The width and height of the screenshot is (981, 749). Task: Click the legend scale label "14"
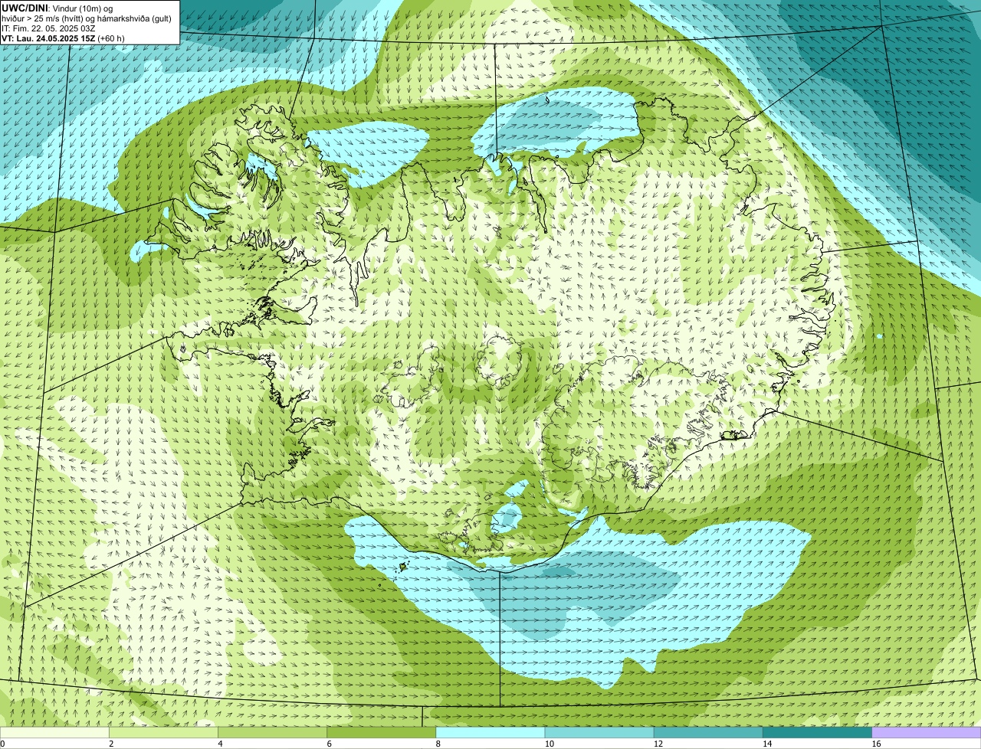767,744
